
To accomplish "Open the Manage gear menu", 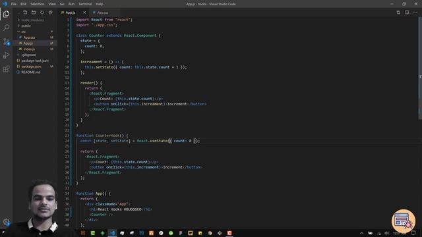I will point(6,222).
